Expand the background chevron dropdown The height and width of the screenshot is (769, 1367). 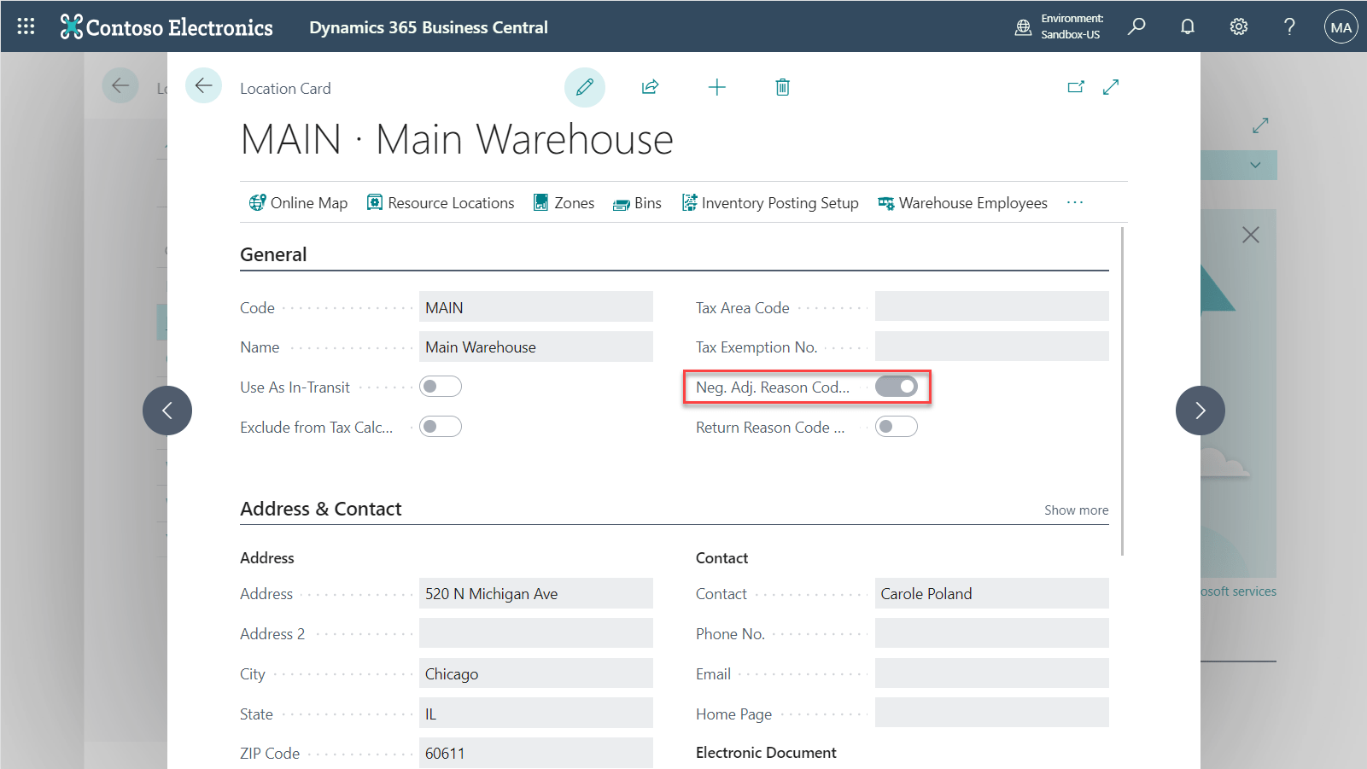point(1255,165)
